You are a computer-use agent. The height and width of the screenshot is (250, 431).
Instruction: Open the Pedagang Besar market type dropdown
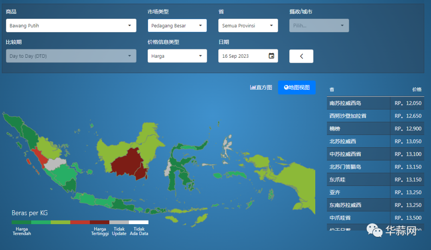pyautogui.click(x=177, y=25)
